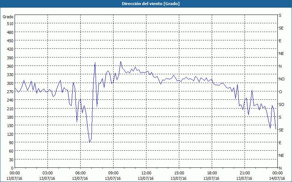Click the 'NE' compass label beside the 30 gridline

click(281, 155)
